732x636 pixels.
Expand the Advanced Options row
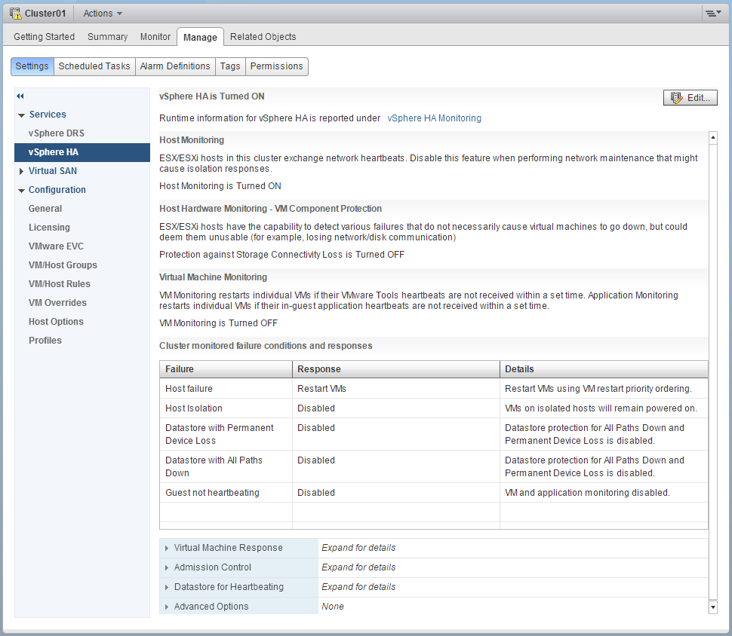click(x=167, y=607)
